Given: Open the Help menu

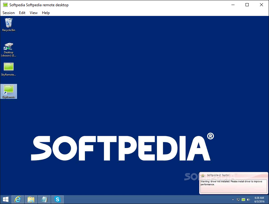Looking at the screenshot, I should pos(46,13).
